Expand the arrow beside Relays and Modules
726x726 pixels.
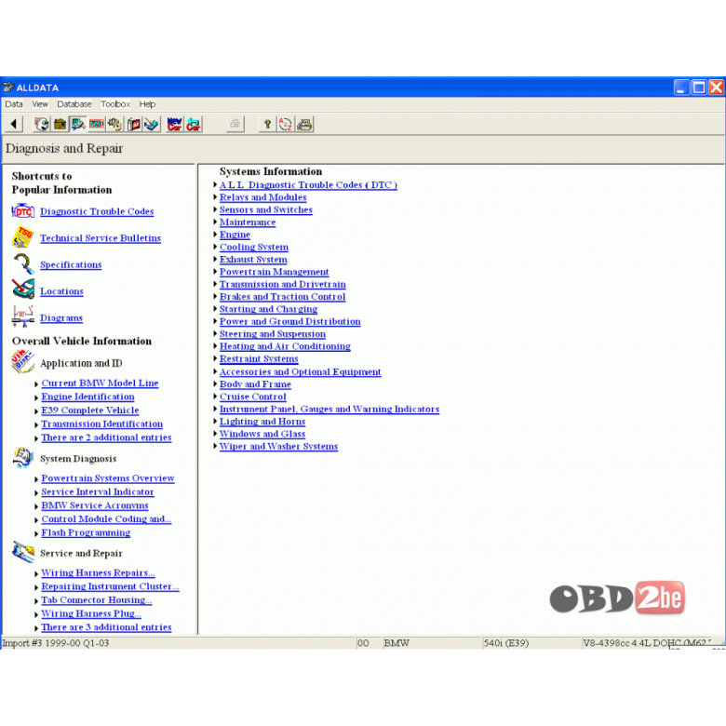[x=215, y=197]
